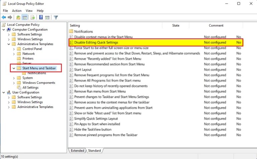Open the File menu
Image resolution: width=257 pixels, height=159 pixels.
click(x=5, y=11)
